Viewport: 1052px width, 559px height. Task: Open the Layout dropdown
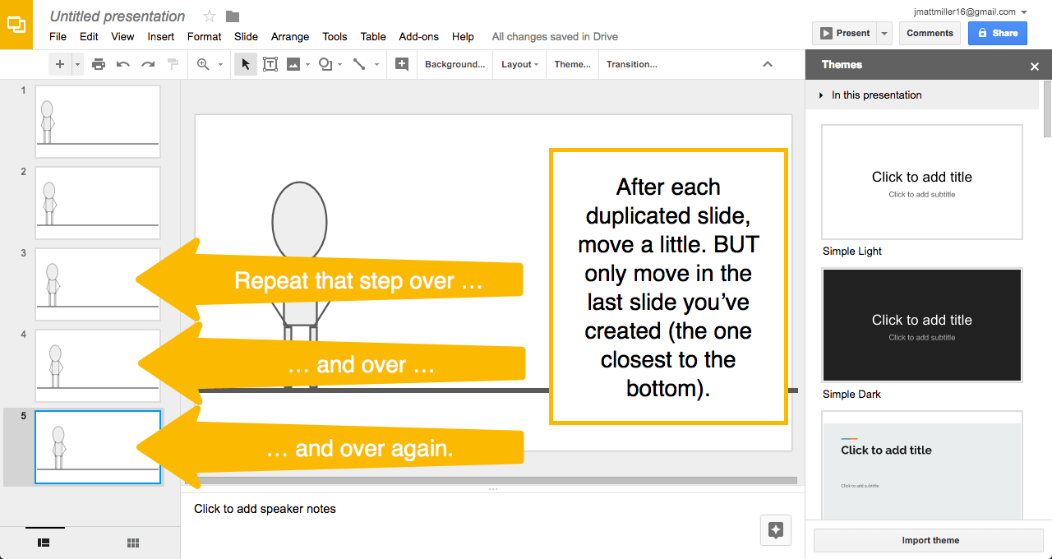520,64
